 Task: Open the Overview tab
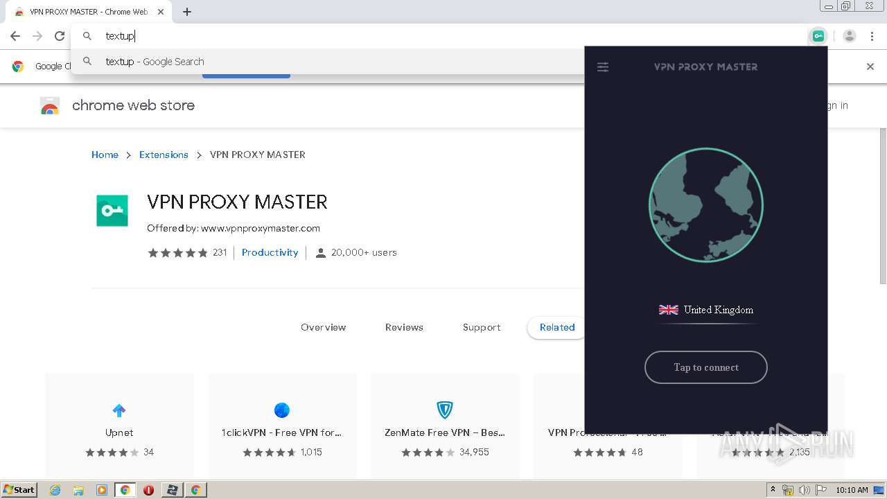click(323, 327)
